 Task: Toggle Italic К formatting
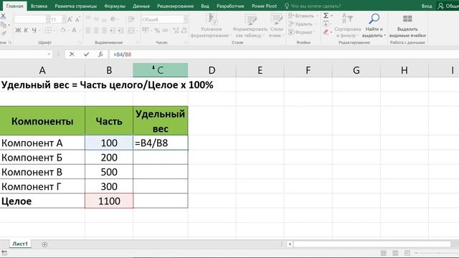(26, 30)
